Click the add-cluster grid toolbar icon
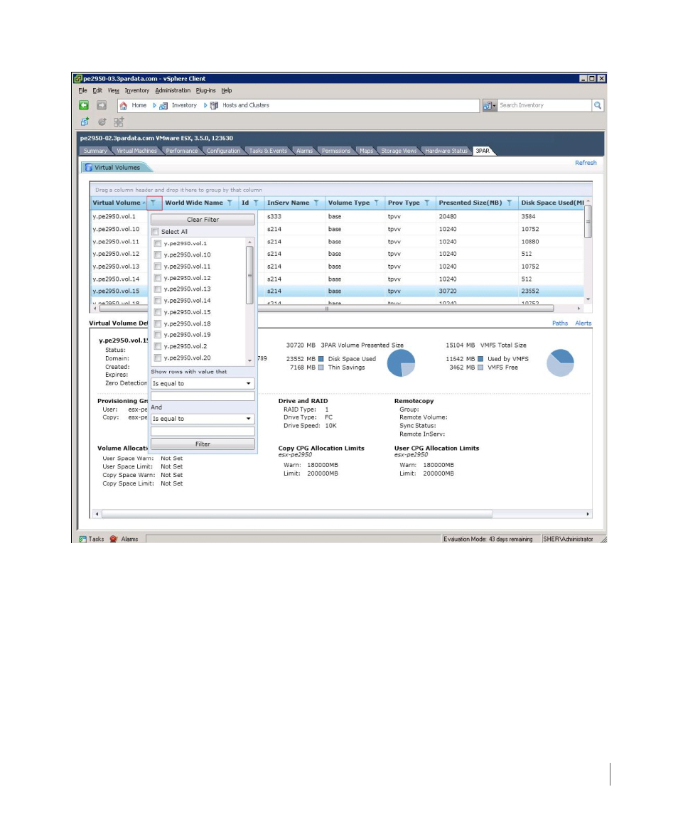678x814 pixels. pyautogui.click(x=119, y=122)
